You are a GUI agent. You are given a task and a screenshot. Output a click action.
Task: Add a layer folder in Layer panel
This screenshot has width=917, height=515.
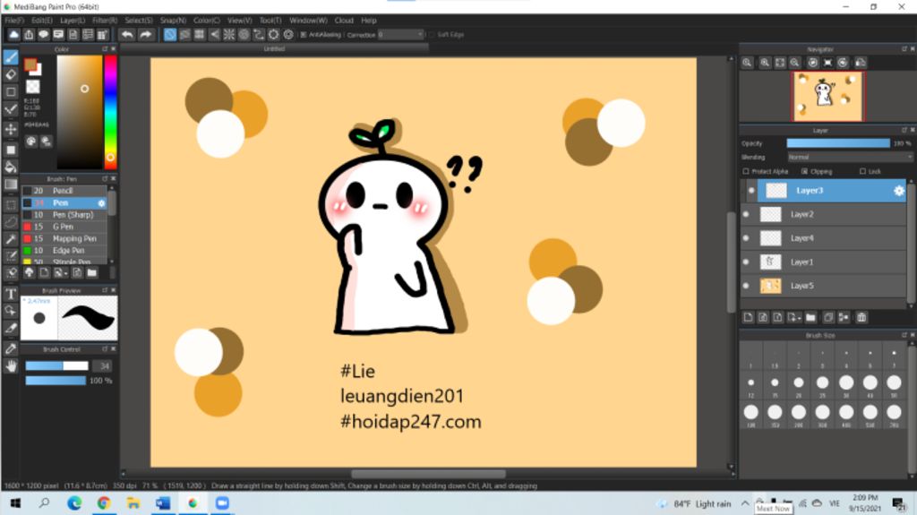pos(810,317)
